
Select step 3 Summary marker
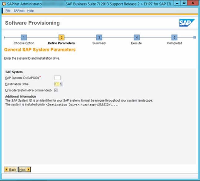click(99, 37)
